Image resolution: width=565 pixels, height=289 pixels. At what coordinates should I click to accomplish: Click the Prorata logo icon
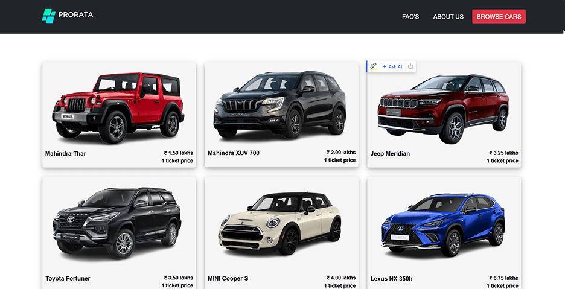(x=49, y=16)
